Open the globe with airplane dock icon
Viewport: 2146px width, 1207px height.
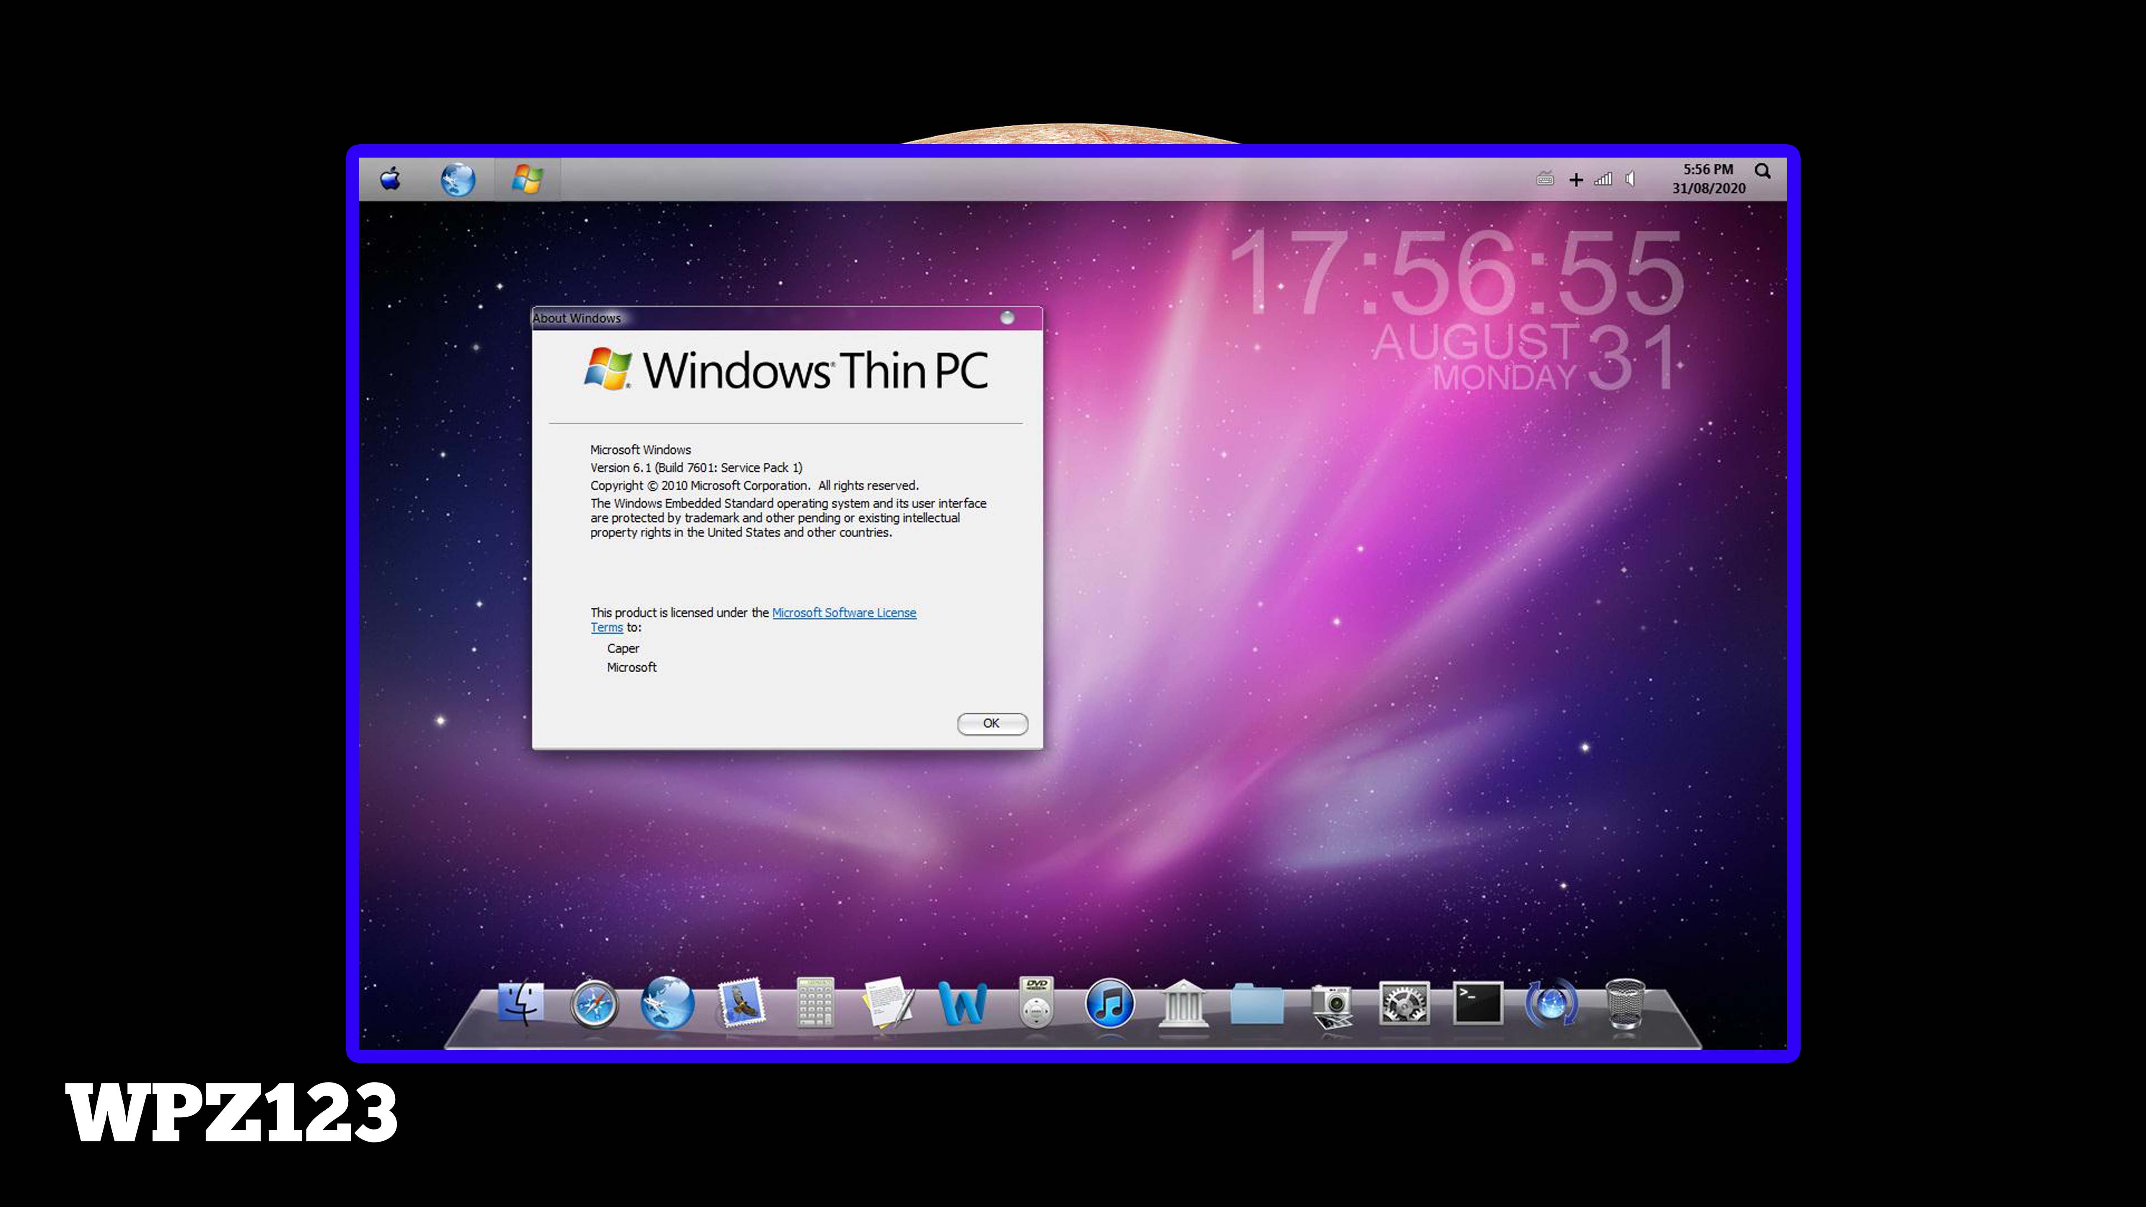(667, 1003)
